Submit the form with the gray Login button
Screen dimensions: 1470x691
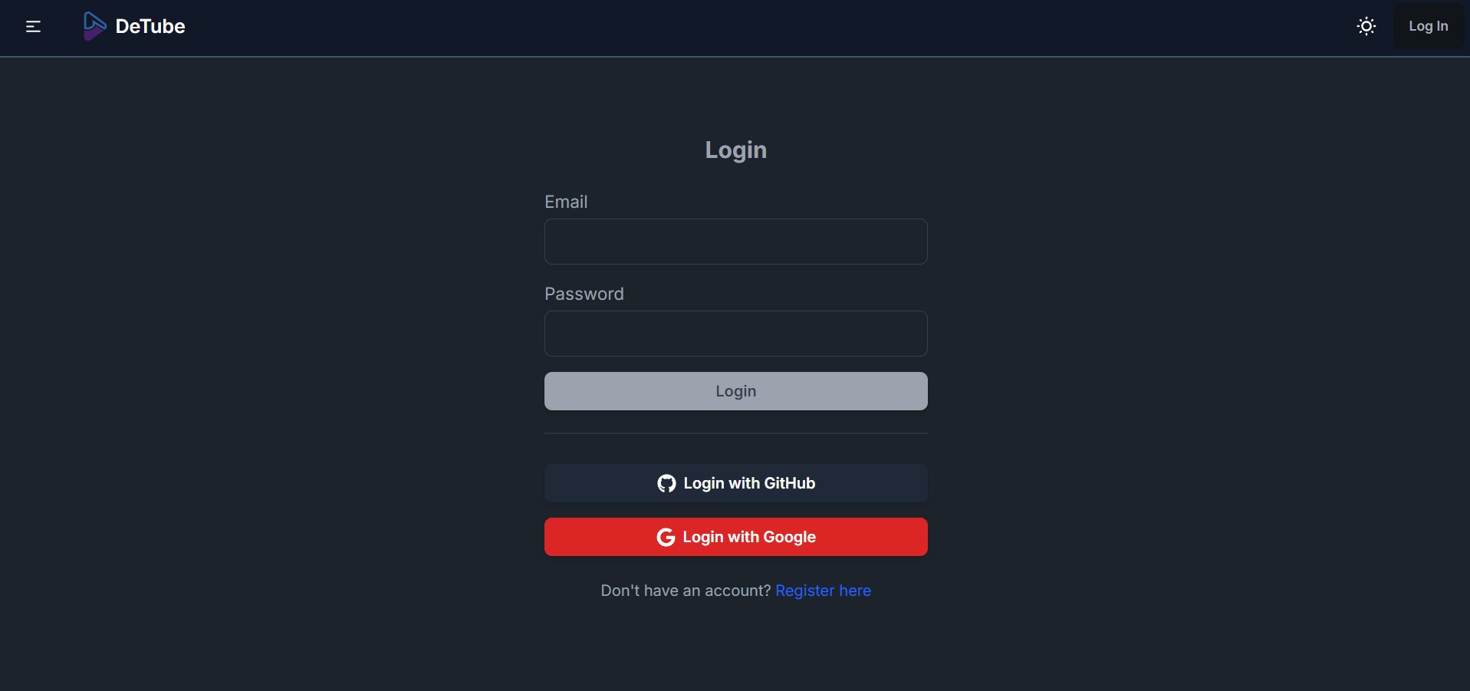coord(735,391)
